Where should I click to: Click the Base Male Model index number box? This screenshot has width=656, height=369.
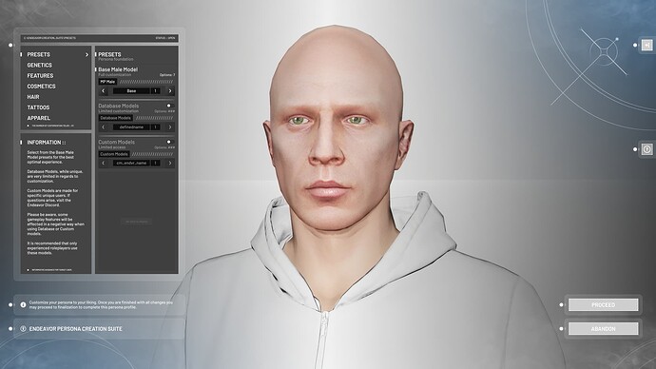click(156, 90)
